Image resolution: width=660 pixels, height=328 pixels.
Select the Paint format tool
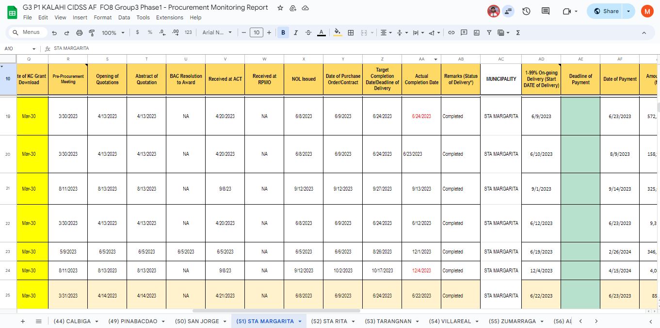point(92,32)
